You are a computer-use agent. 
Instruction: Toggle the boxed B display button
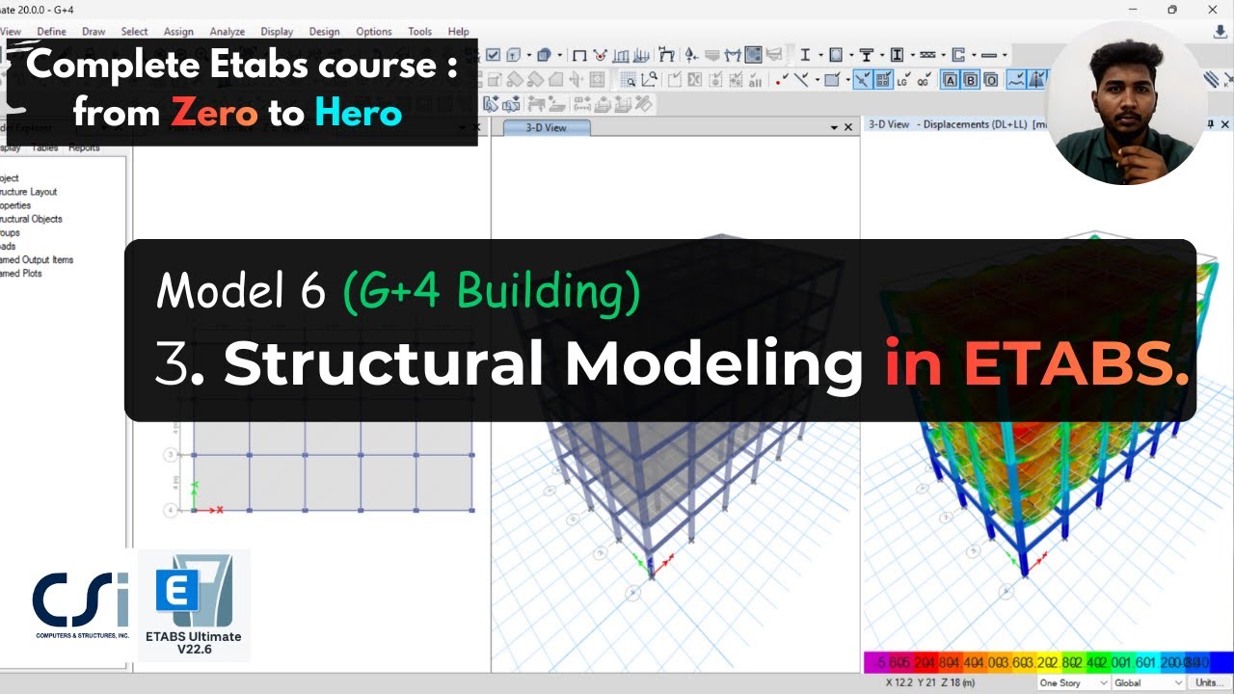[x=971, y=80]
